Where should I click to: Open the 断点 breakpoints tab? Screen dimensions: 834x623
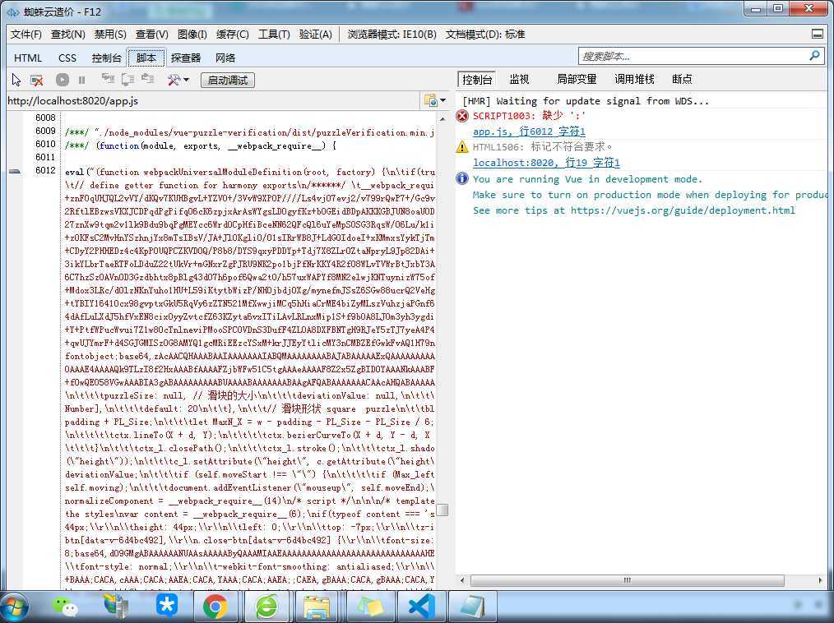682,79
